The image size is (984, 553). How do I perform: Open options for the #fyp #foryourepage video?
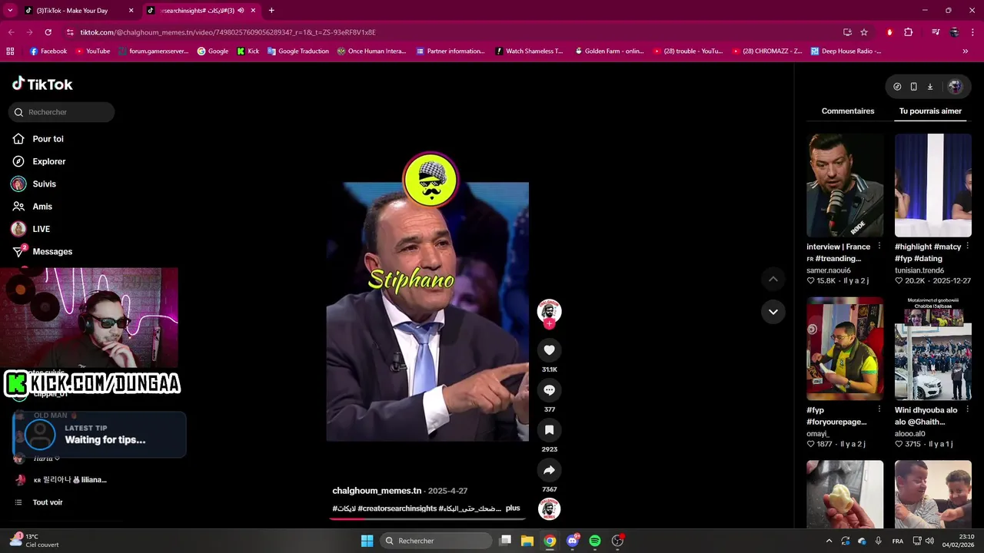coord(879,410)
